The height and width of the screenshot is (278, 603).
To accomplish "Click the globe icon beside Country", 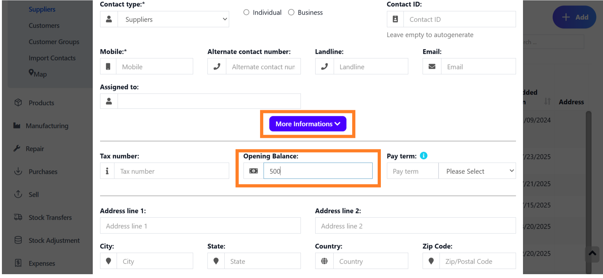I will tap(324, 261).
